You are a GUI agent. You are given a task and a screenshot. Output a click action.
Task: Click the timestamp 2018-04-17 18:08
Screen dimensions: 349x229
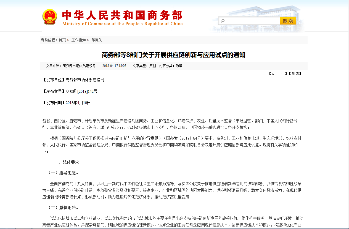[x=114, y=66]
